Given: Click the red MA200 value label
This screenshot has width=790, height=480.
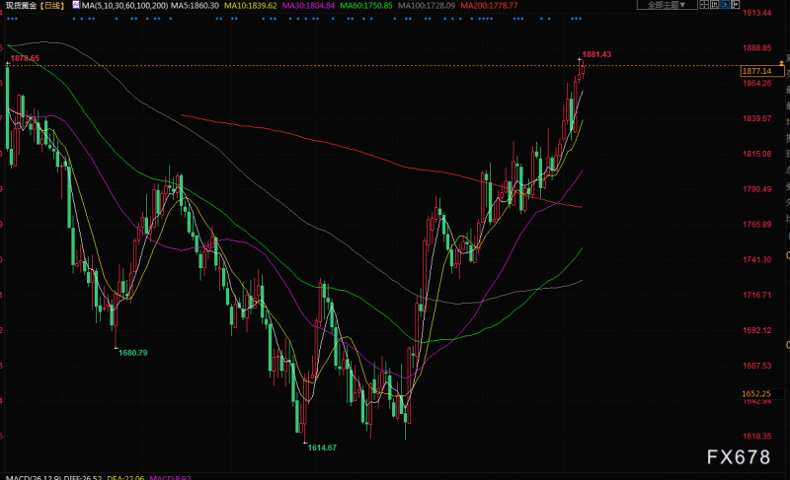Looking at the screenshot, I should 489,6.
